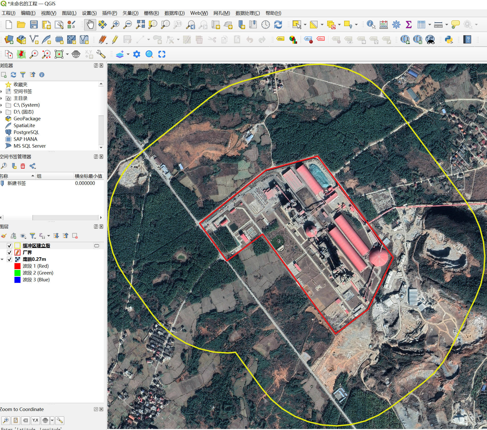487x430 pixels.
Task: Expand the D:\ (固态) drive node
Action: (1, 112)
